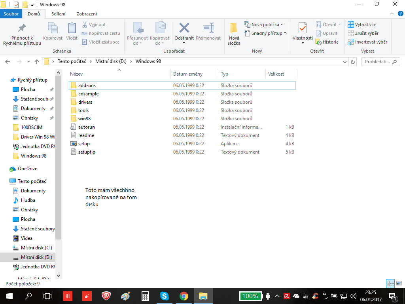Click the Back navigation arrow
Image resolution: width=405 pixels, height=304 pixels.
click(x=8, y=62)
